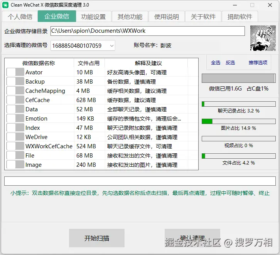
Task: Click the text 备份数据，谨慎清理
Action: [132, 82]
